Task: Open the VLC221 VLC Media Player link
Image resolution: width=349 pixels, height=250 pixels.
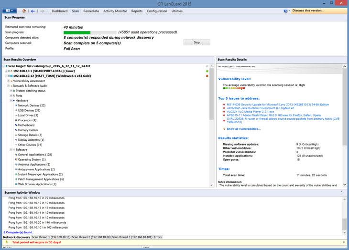Action: (251, 112)
